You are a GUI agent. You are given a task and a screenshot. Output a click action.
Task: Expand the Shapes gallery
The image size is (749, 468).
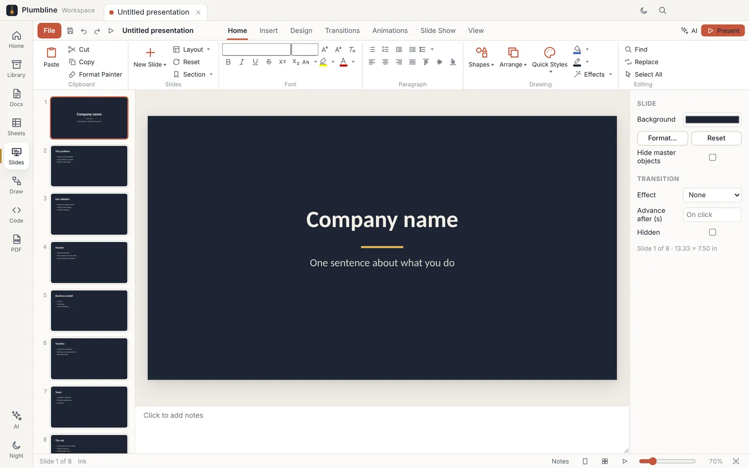[481, 57]
